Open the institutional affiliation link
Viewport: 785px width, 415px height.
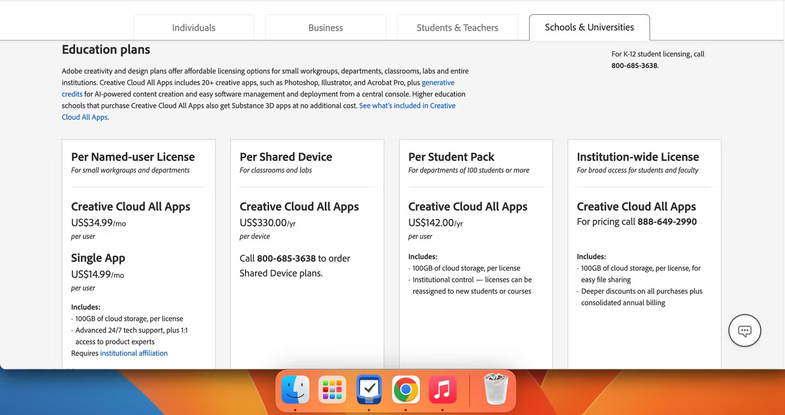click(133, 353)
